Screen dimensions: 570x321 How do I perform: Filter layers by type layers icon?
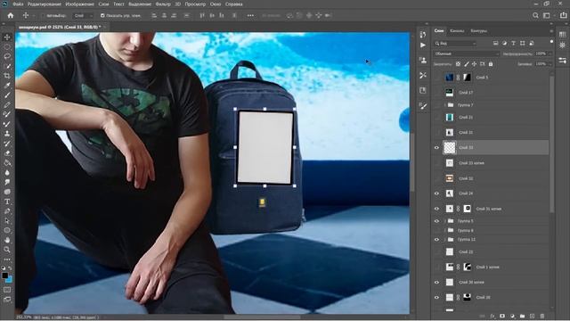tap(513, 44)
